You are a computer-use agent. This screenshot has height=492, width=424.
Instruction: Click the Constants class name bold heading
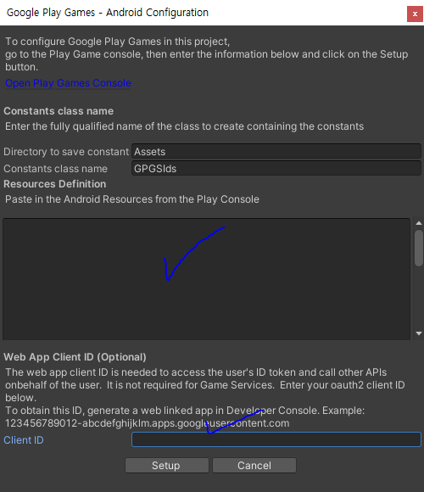(59, 111)
